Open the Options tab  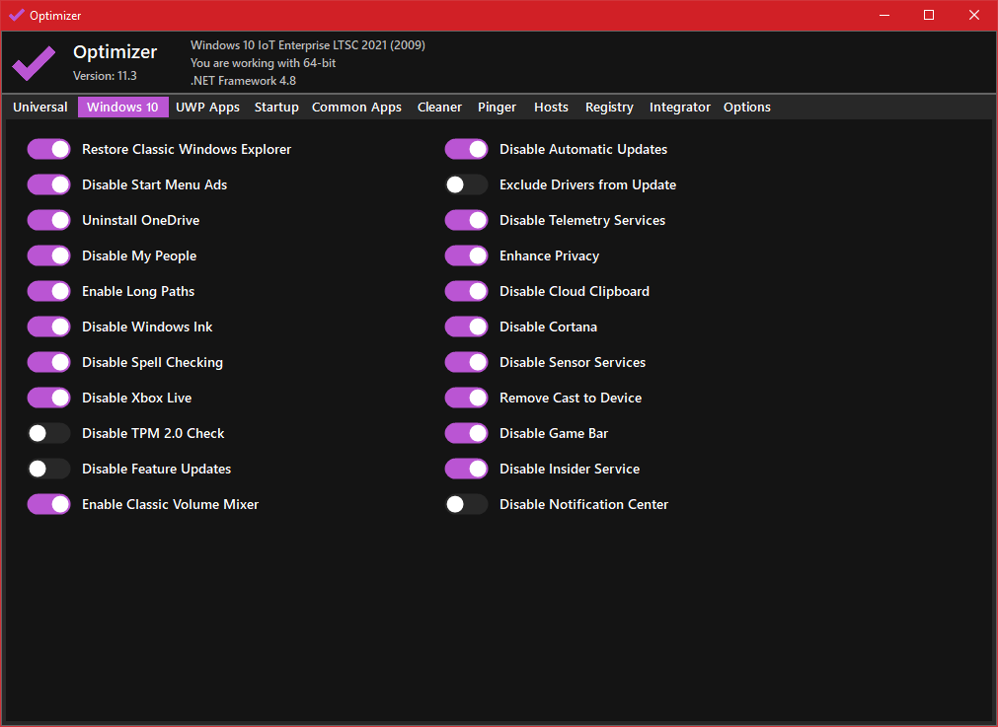coord(746,108)
